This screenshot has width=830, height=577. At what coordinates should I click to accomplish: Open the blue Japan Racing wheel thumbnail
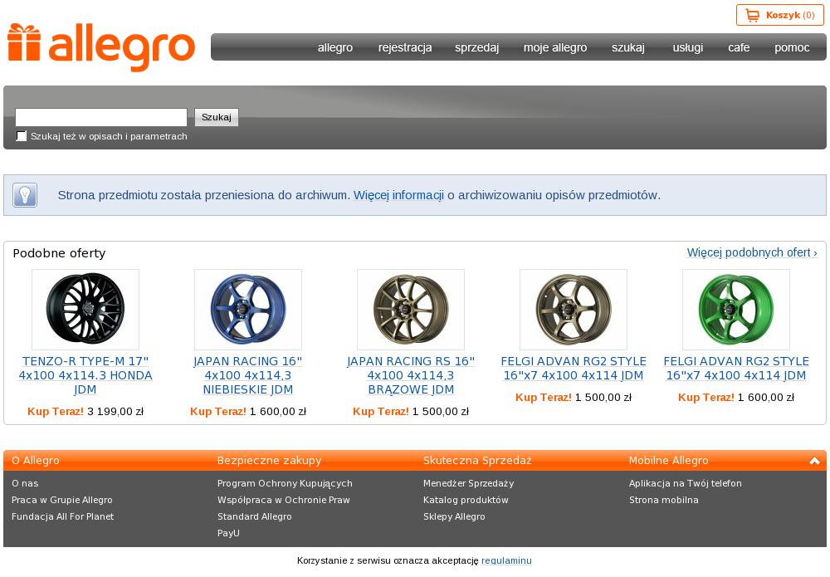(x=247, y=309)
